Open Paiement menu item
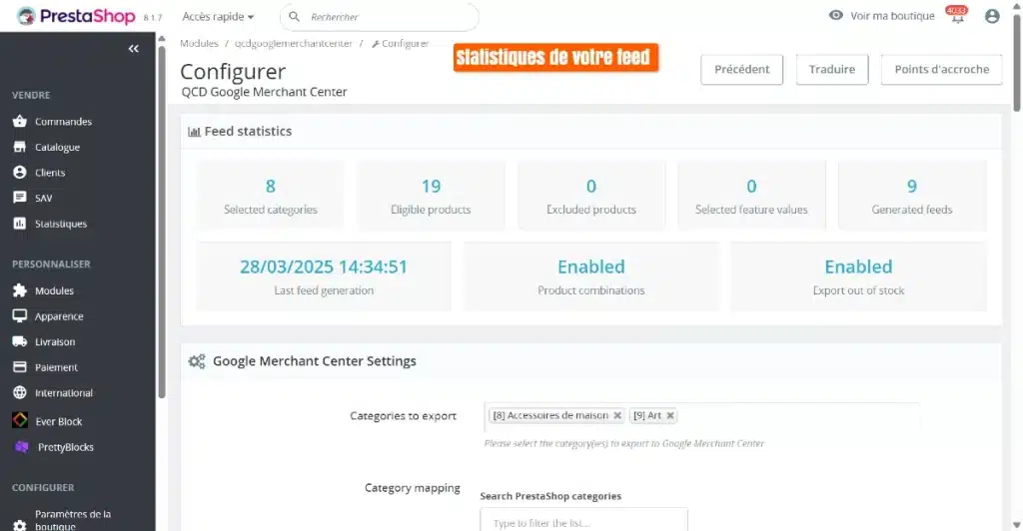The width and height of the screenshot is (1023, 531). (x=56, y=367)
